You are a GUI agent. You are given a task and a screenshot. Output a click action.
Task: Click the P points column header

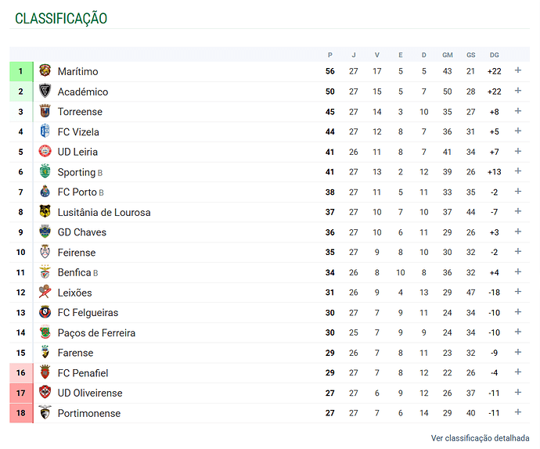pyautogui.click(x=330, y=55)
